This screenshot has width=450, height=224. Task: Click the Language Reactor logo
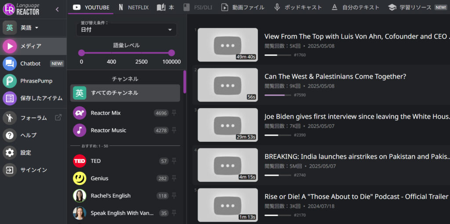click(21, 9)
